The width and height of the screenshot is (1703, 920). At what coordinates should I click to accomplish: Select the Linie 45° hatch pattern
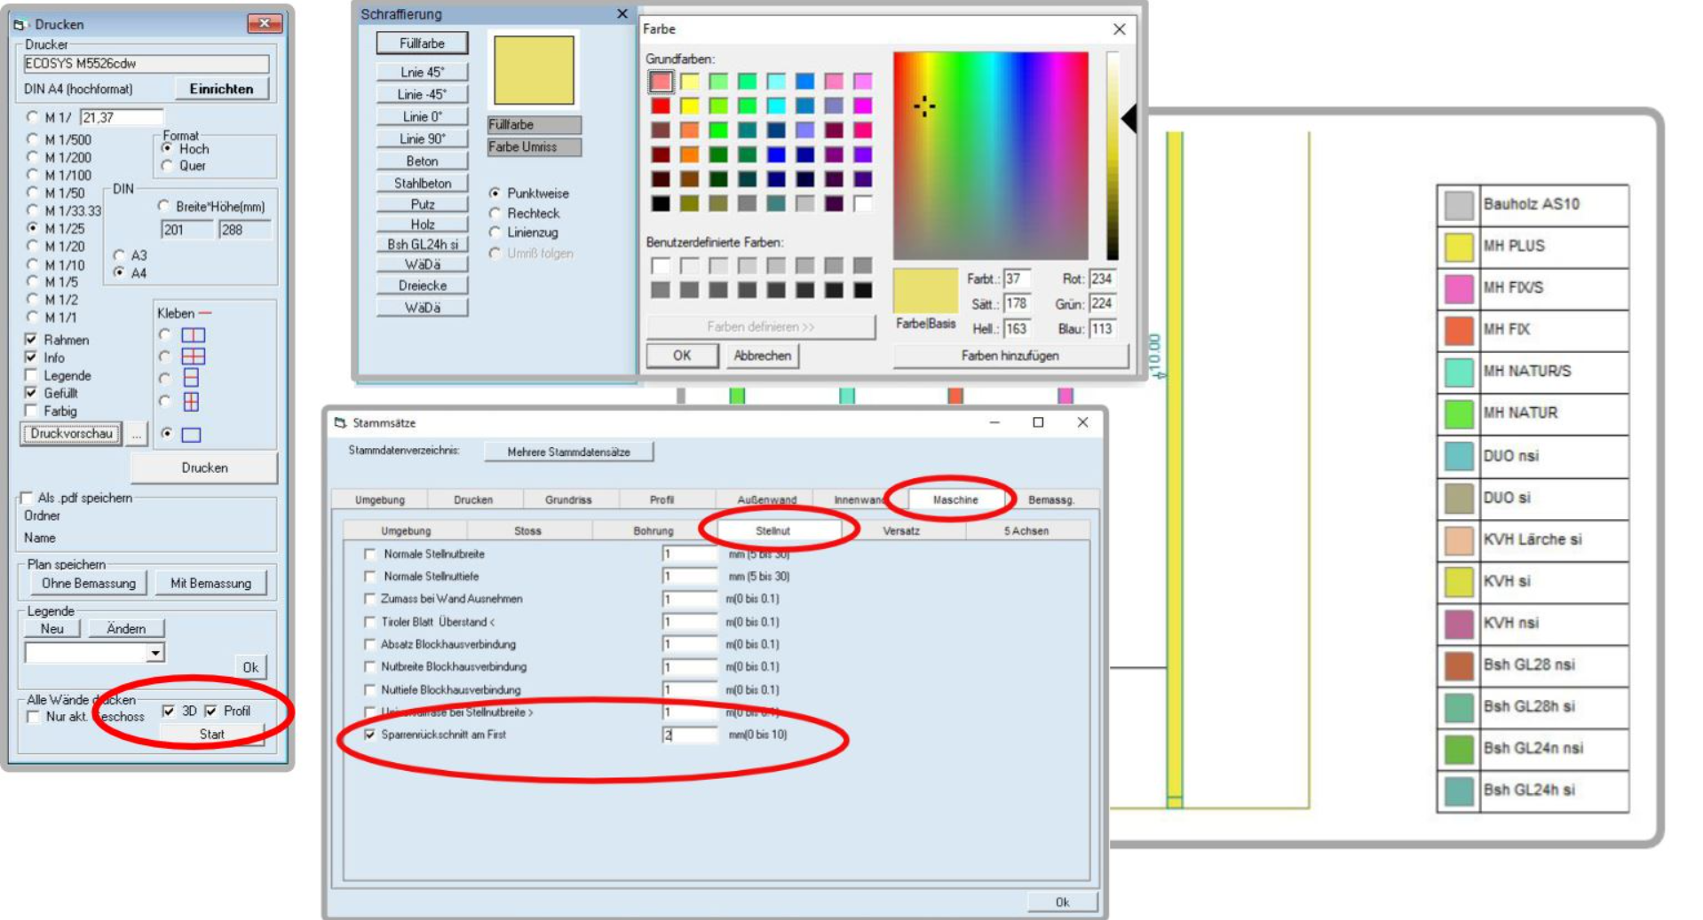423,72
